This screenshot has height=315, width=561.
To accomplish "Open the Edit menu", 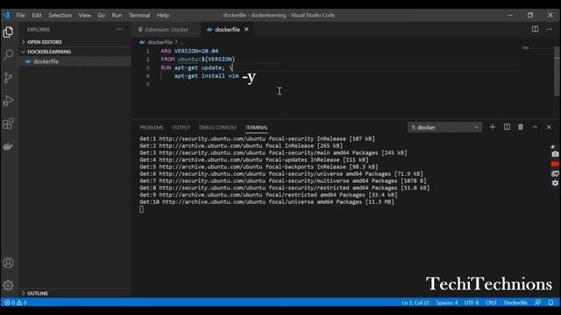I will pos(37,15).
